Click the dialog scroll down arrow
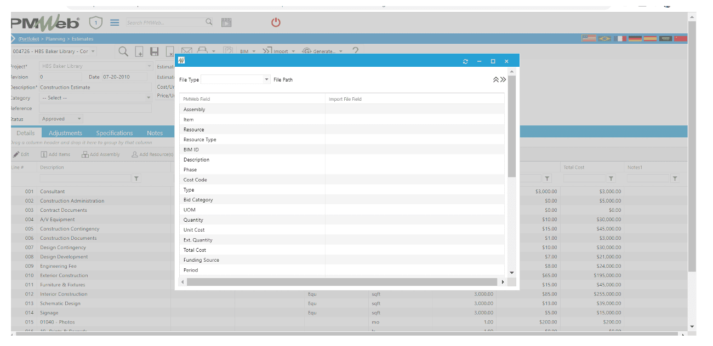The image size is (713, 346). 512,273
